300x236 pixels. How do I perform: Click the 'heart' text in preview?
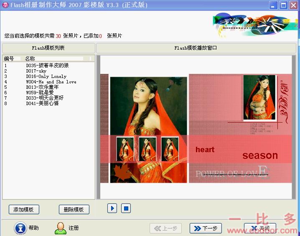[x=205, y=150]
